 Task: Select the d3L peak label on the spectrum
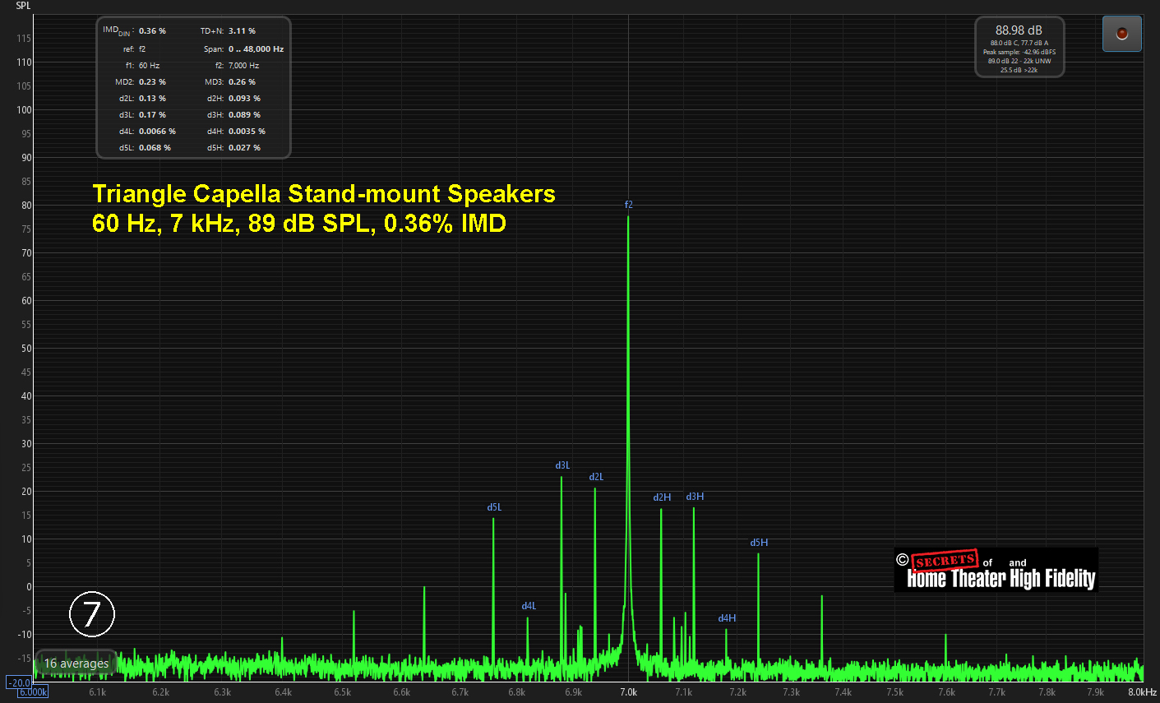pos(562,465)
